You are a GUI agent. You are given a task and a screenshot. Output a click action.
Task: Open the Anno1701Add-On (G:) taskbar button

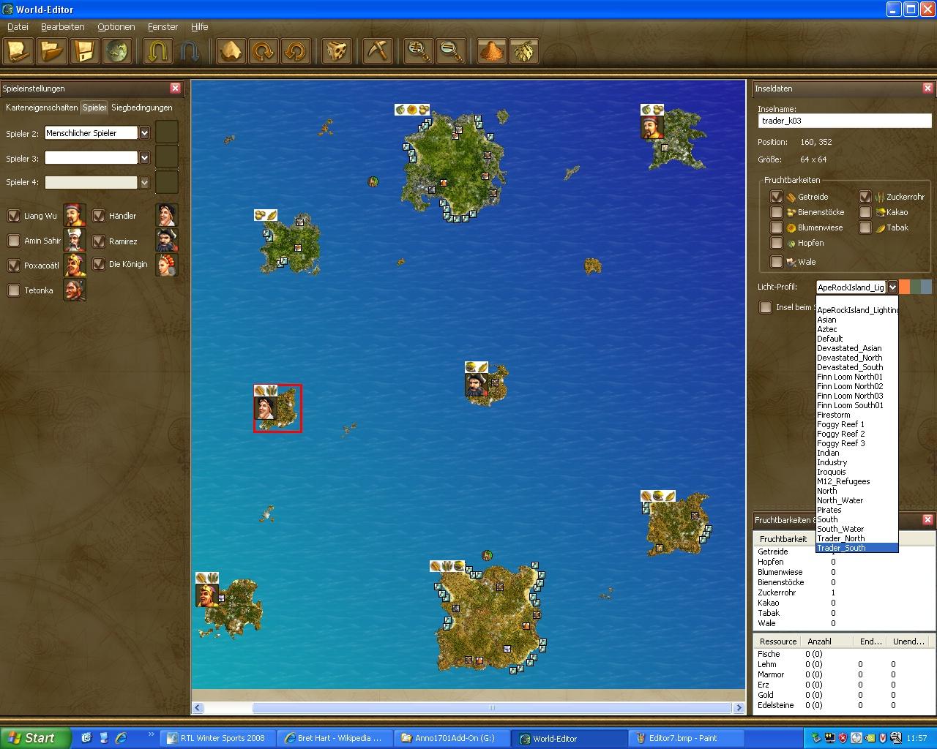(x=453, y=738)
